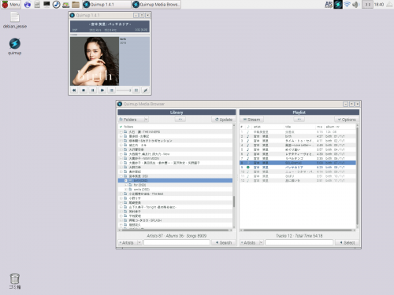Open the Folders dropdown in Library
394x295 pixels.
(133, 120)
